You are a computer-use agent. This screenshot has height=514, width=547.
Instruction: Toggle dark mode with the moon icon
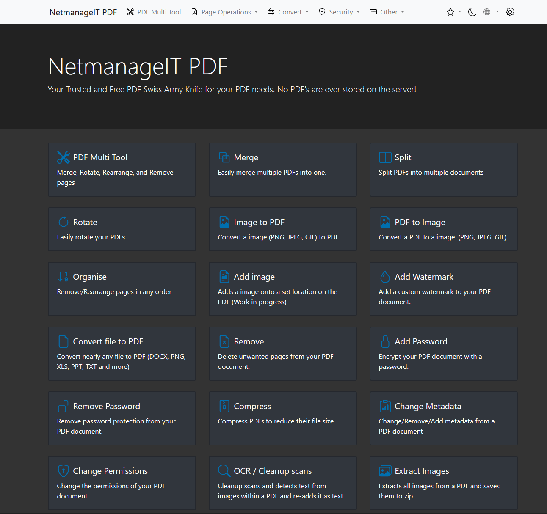click(472, 12)
